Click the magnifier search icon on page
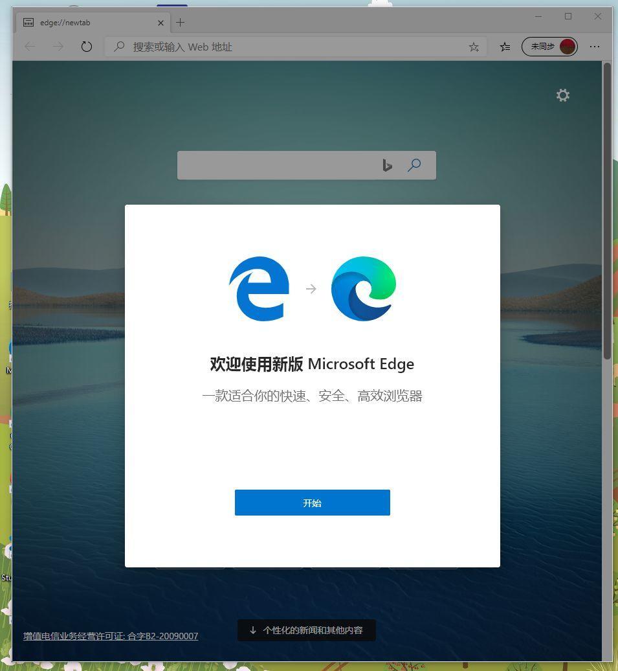The width and height of the screenshot is (618, 671). point(414,165)
